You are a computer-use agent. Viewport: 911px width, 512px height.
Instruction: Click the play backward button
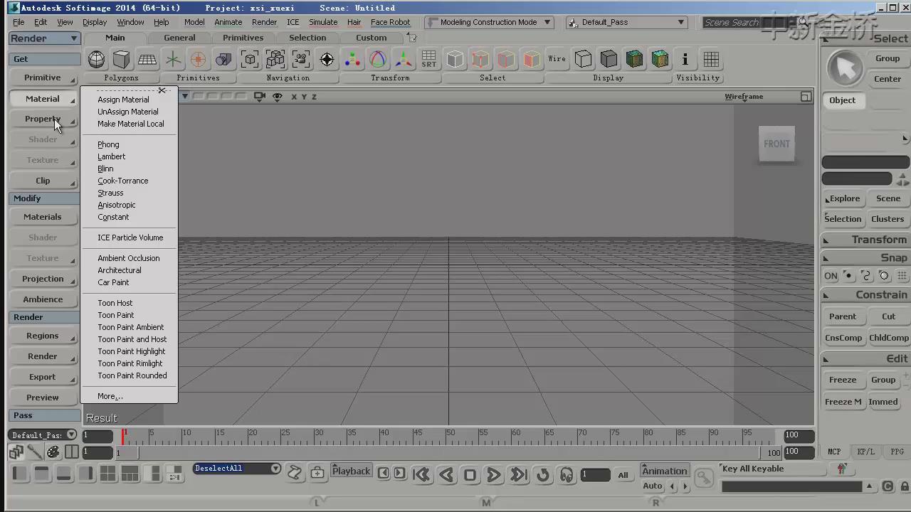click(x=446, y=474)
